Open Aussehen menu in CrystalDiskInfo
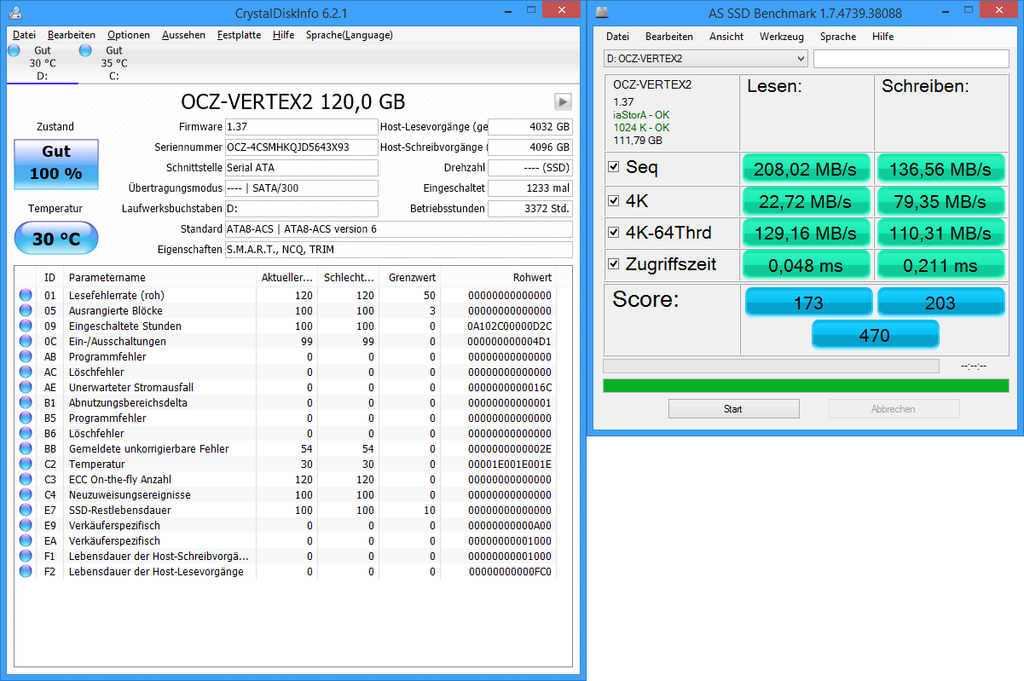The image size is (1024, 681). [183, 35]
